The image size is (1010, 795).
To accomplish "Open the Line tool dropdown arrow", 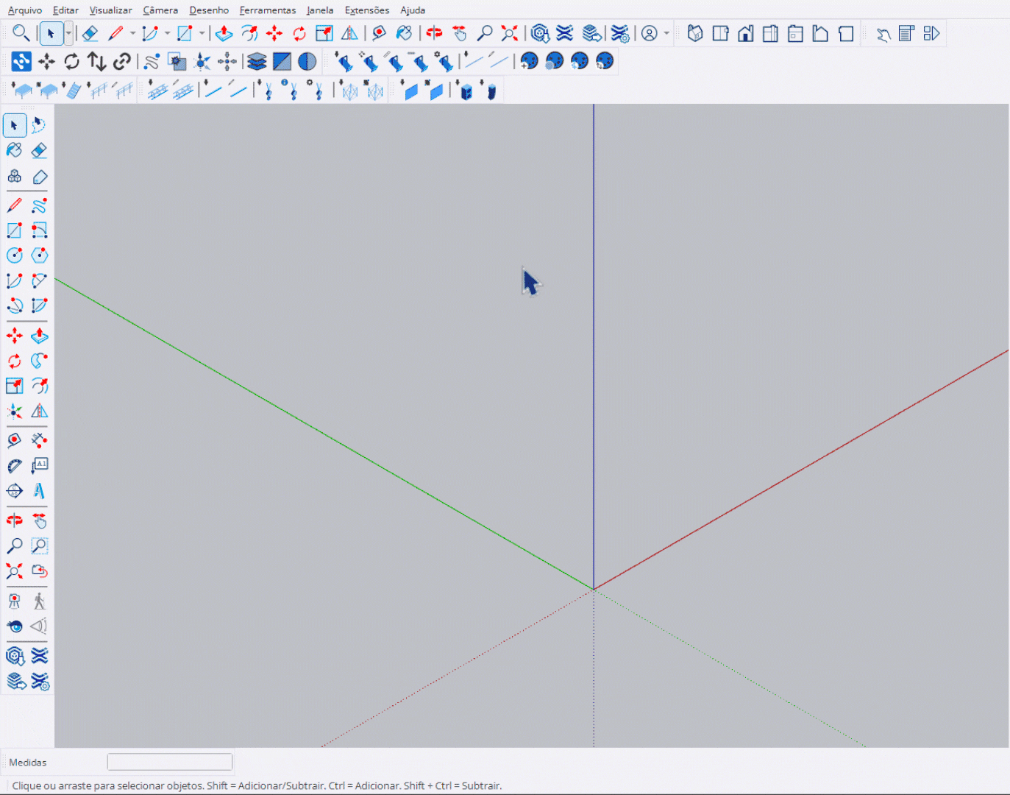I will (x=132, y=34).
